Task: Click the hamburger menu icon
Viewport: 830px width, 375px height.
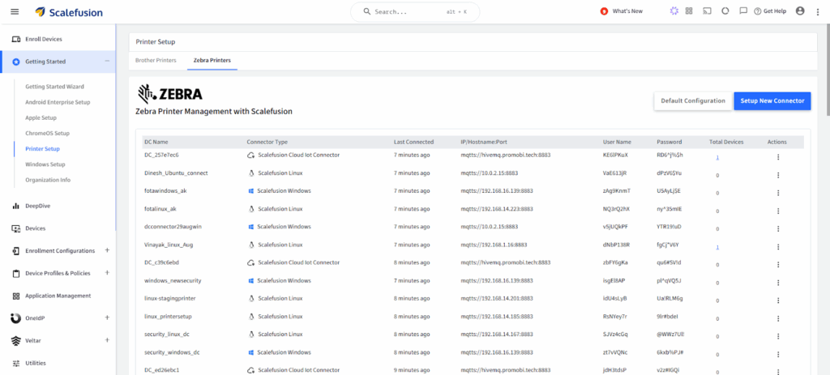Action: pyautogui.click(x=15, y=11)
